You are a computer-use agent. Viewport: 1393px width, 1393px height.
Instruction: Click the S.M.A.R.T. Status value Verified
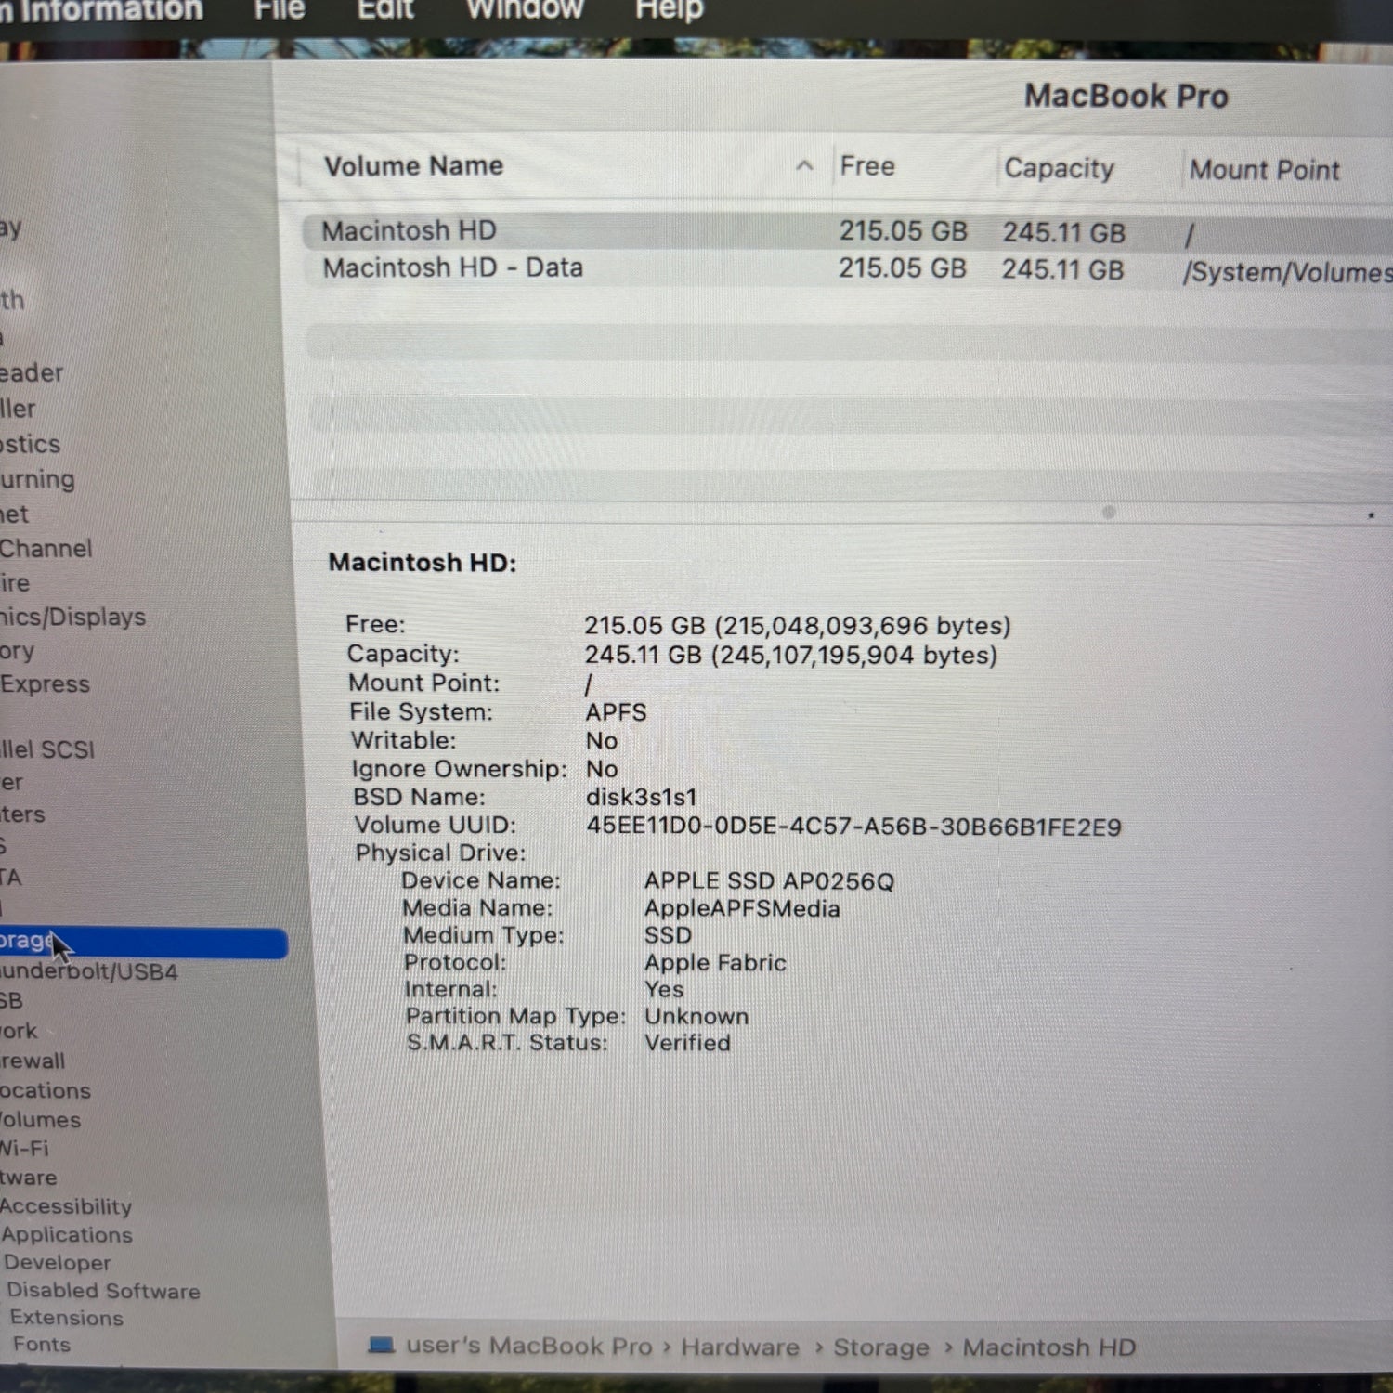[x=687, y=1043]
